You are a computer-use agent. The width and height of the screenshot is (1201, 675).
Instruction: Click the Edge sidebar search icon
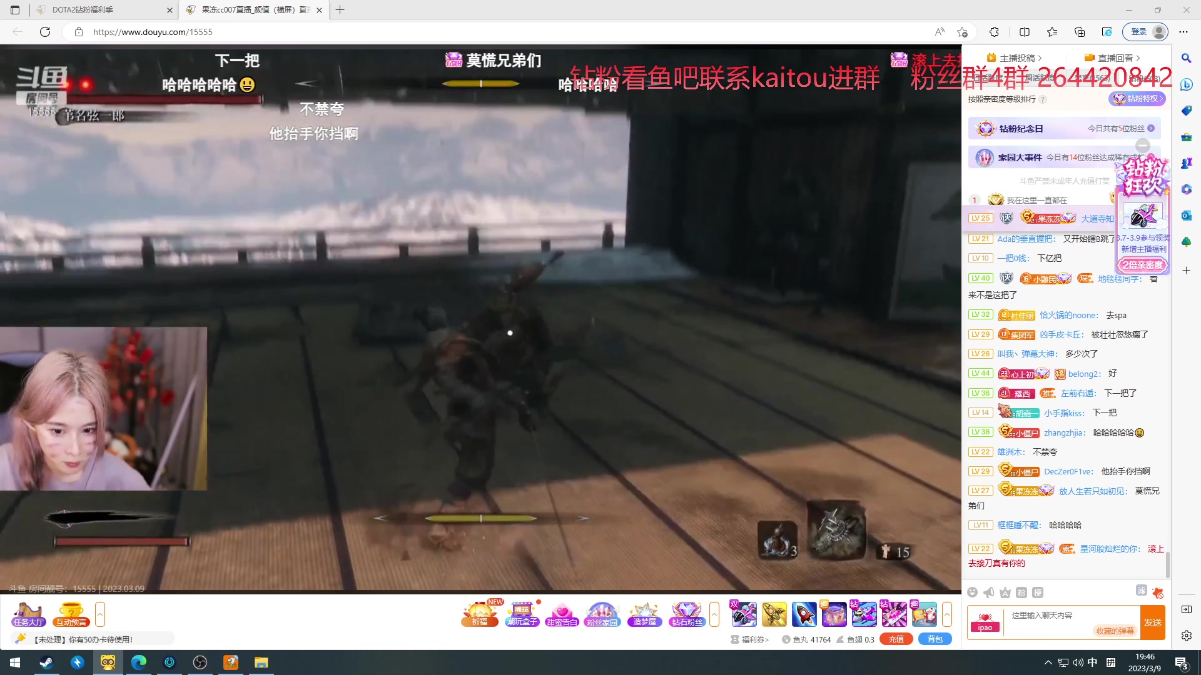(1186, 58)
